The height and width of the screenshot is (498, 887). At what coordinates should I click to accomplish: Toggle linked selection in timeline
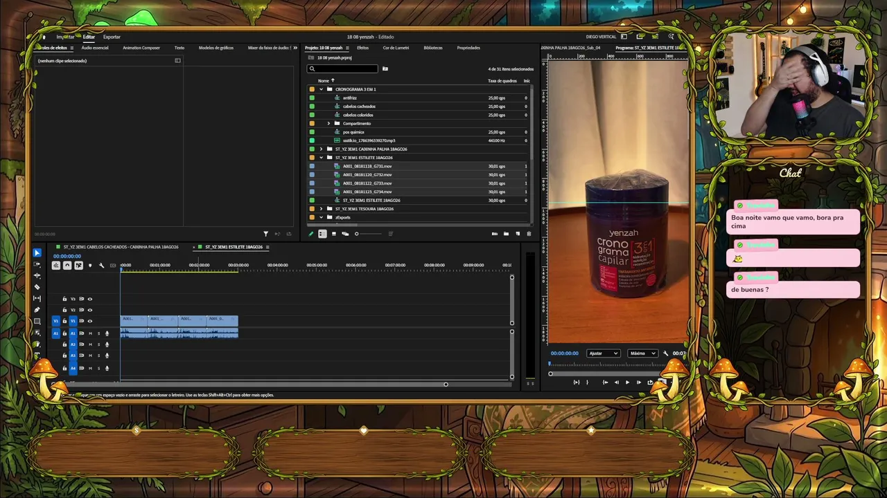tap(78, 265)
